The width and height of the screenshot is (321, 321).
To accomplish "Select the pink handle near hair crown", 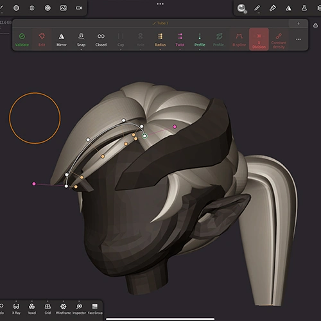I will tap(175, 126).
